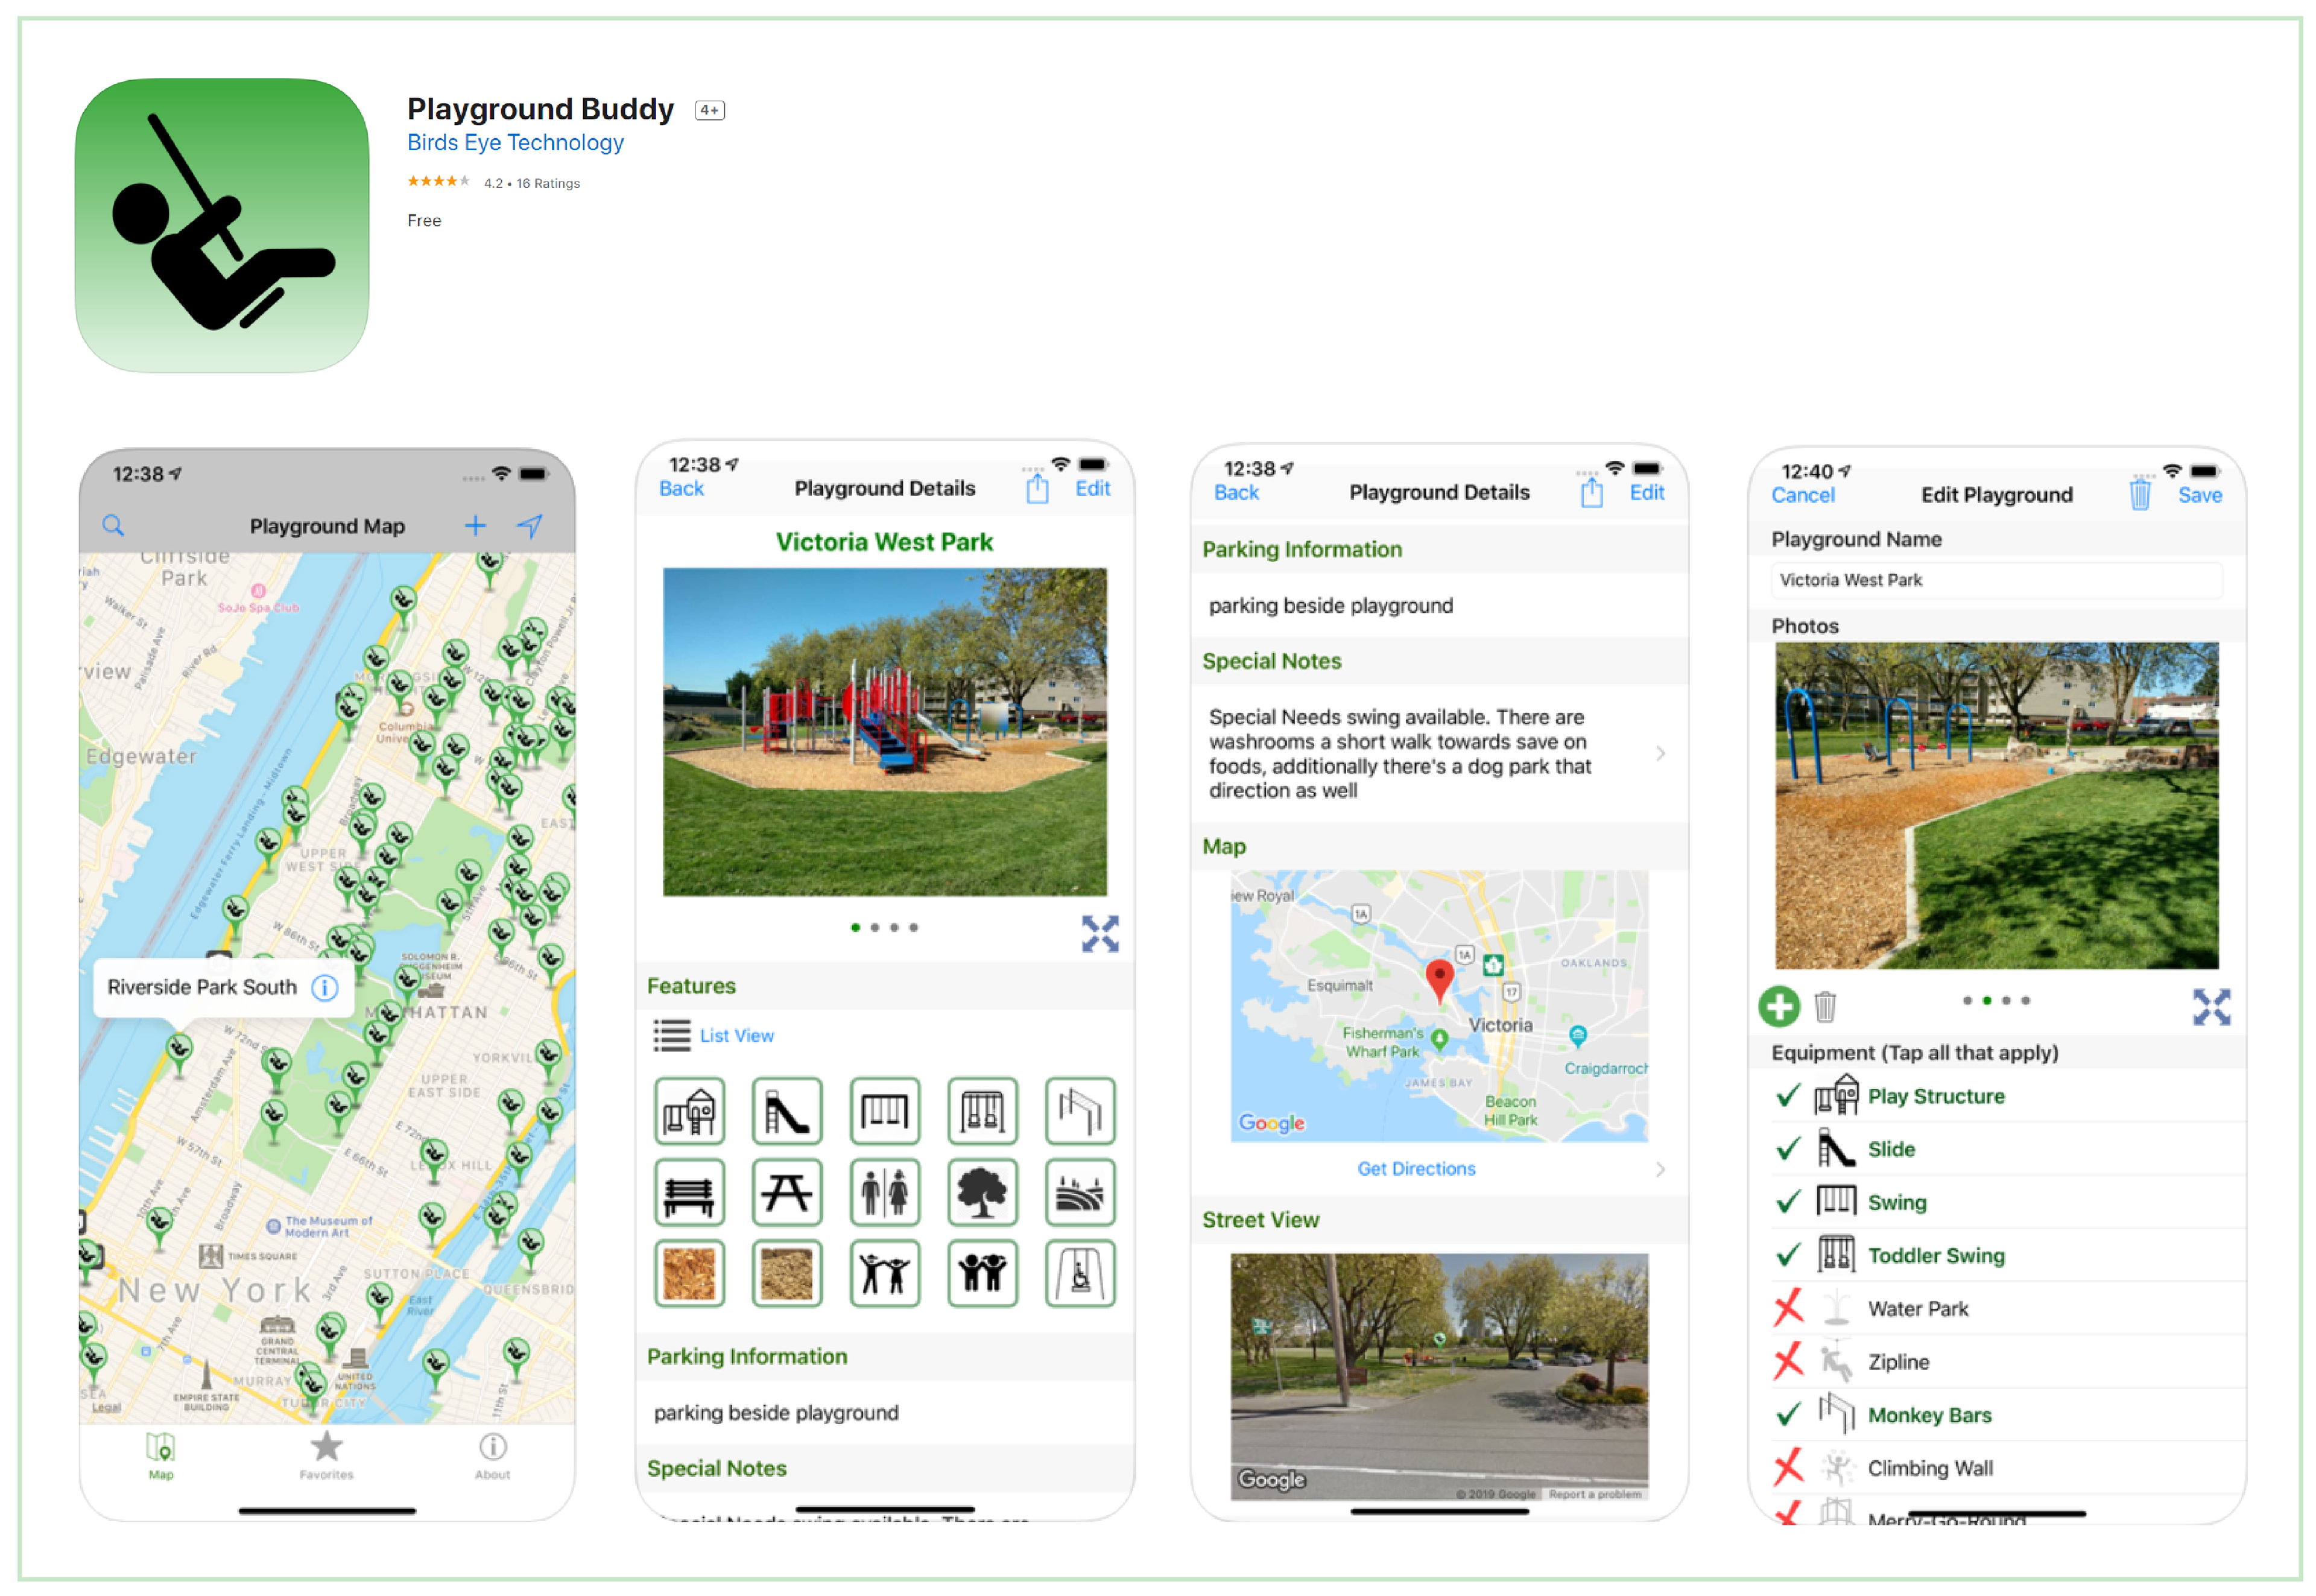The image size is (2316, 1596).
Task: Tap the chevron beside Get Directions
Action: click(x=1660, y=1170)
